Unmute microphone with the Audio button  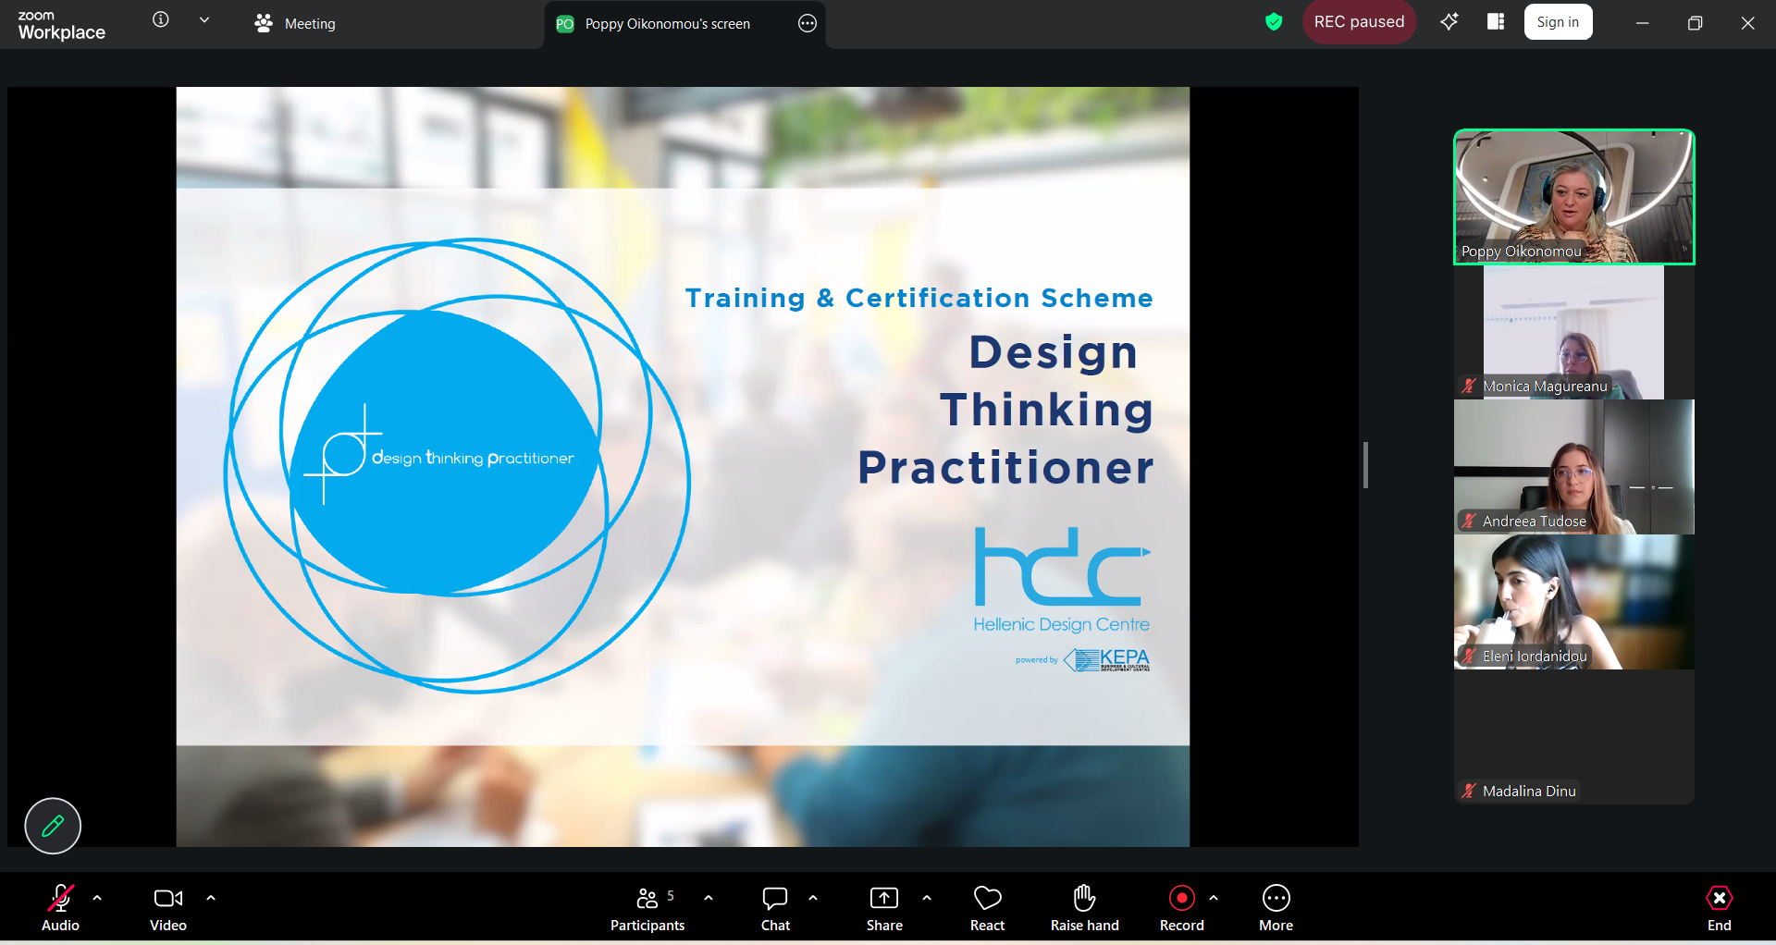click(61, 908)
